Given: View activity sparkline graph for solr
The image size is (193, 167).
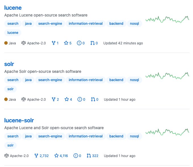Looking at the screenshot, I should pyautogui.click(x=167, y=76).
